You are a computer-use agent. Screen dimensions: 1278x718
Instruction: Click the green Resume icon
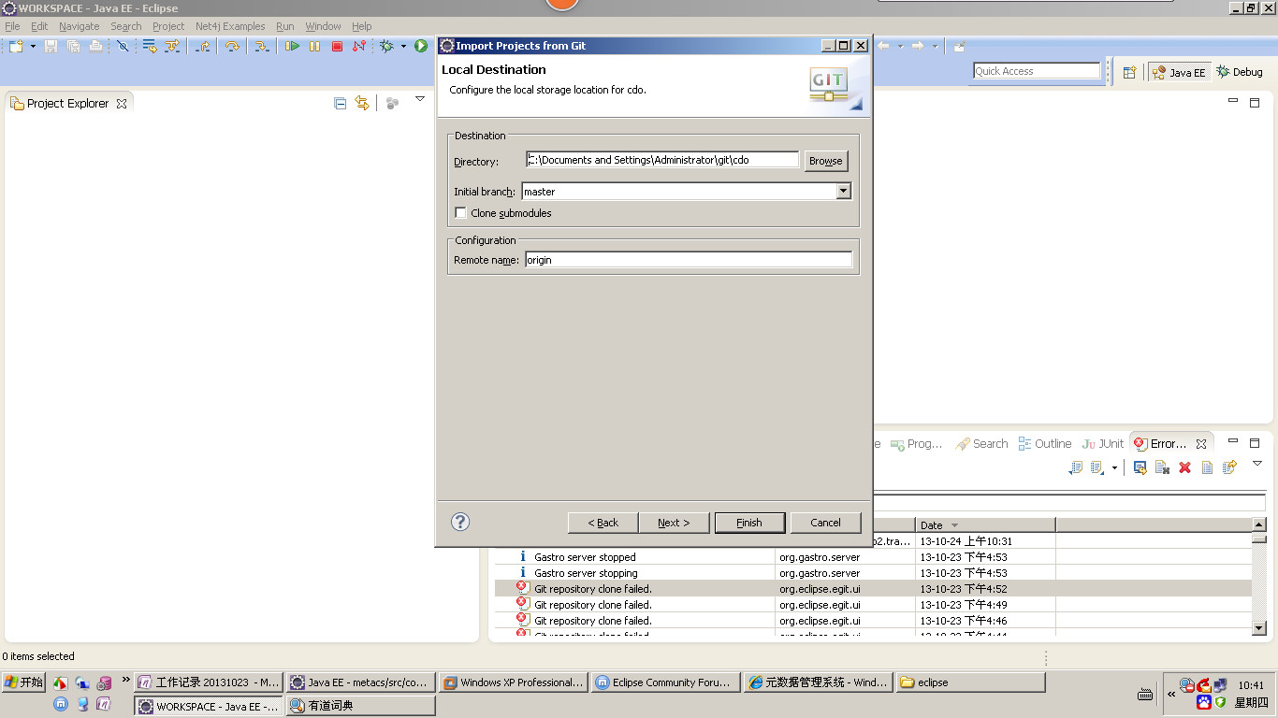tap(293, 46)
